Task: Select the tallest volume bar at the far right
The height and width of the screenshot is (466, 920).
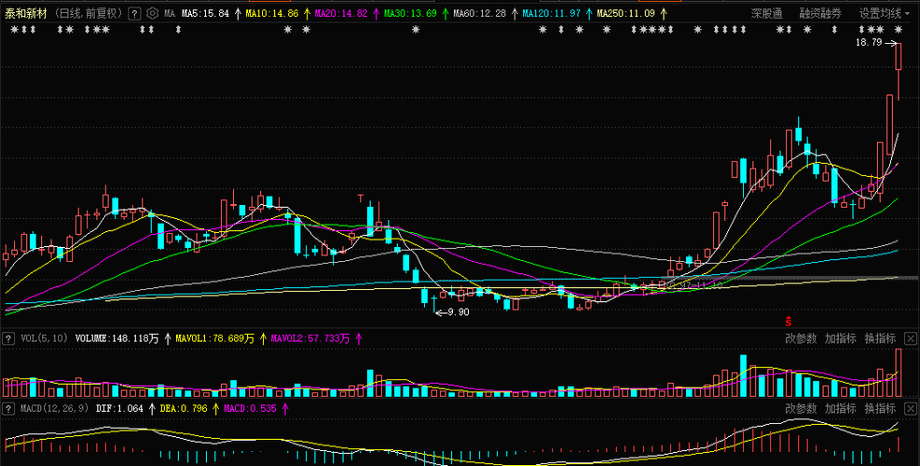Action: 898,374
